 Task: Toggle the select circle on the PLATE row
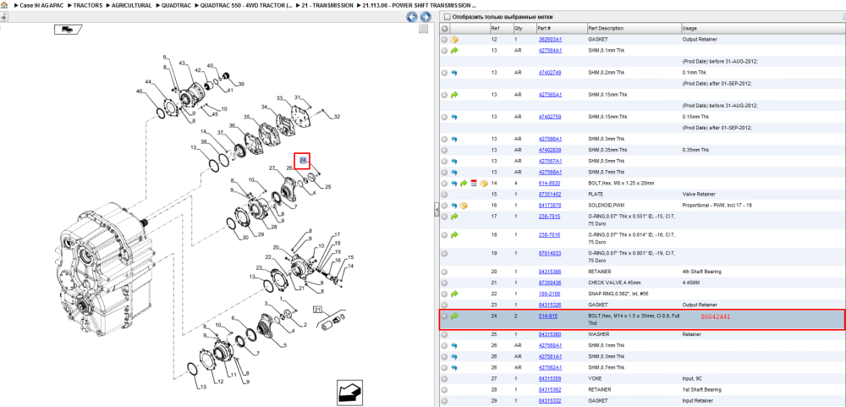tap(445, 195)
